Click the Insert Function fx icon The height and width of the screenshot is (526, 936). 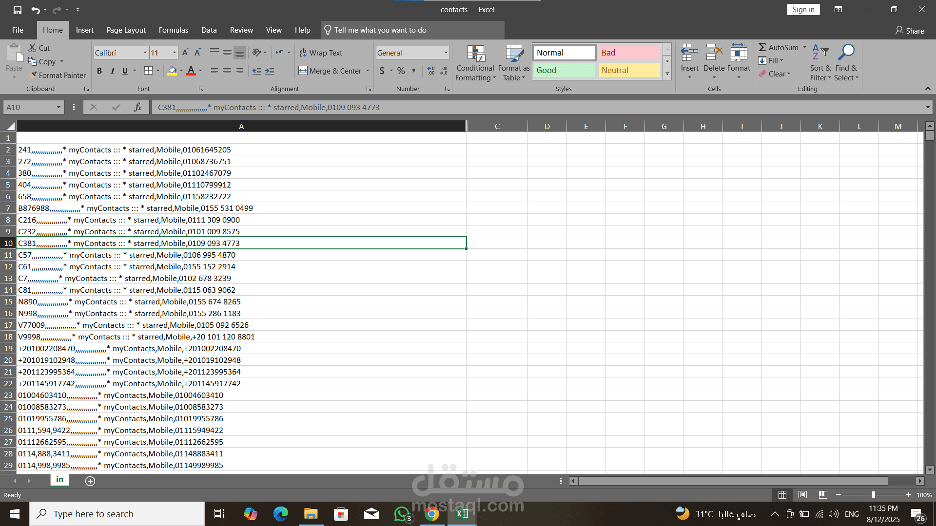pyautogui.click(x=138, y=107)
